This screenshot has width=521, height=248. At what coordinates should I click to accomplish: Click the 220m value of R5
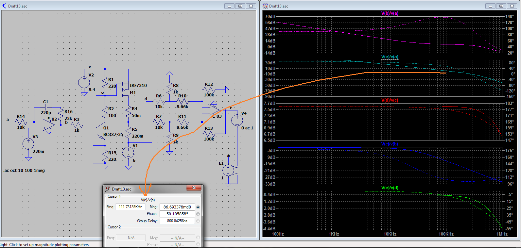coord(137,136)
